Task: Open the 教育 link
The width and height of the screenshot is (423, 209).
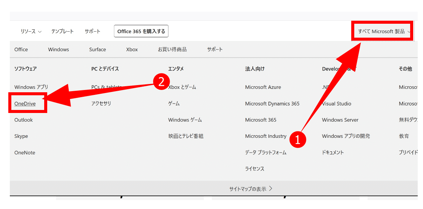Action: click(404, 136)
